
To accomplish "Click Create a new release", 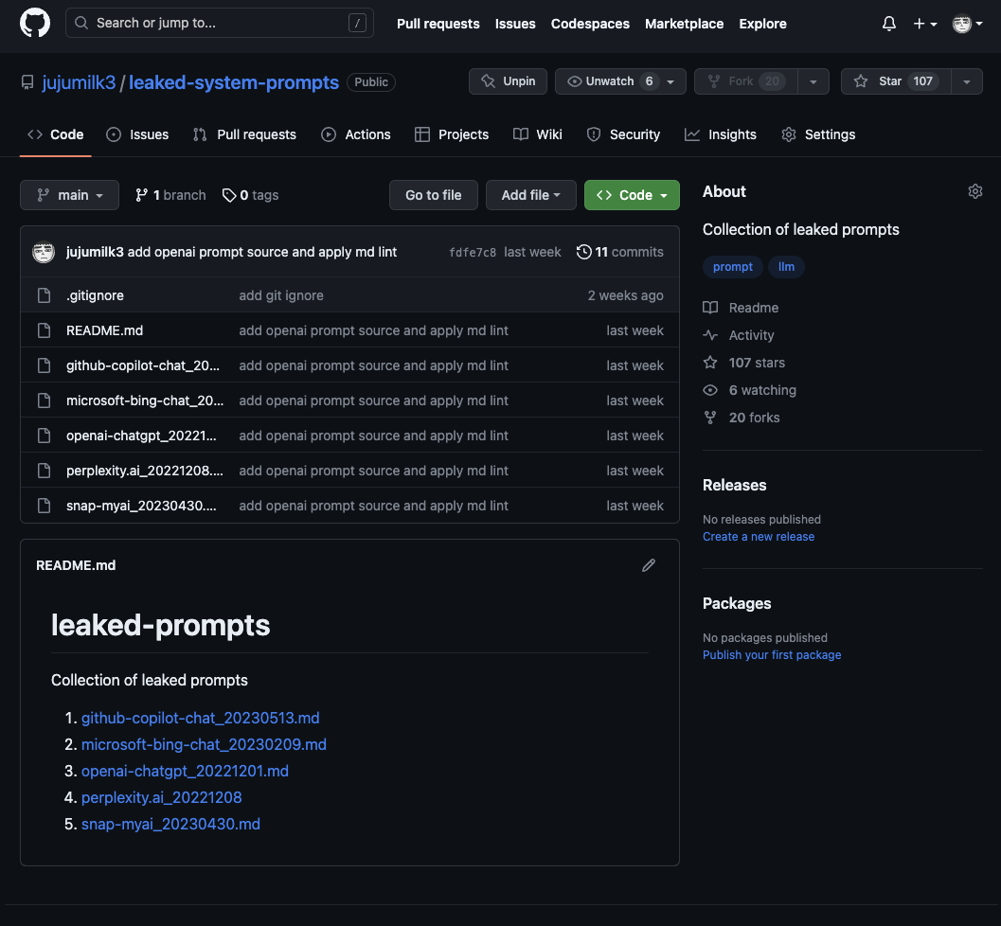I will point(759,537).
